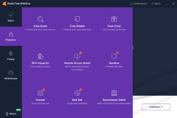The image size is (177, 118).
Task: Click the Virus Scans title text
Action: (x=40, y=26)
